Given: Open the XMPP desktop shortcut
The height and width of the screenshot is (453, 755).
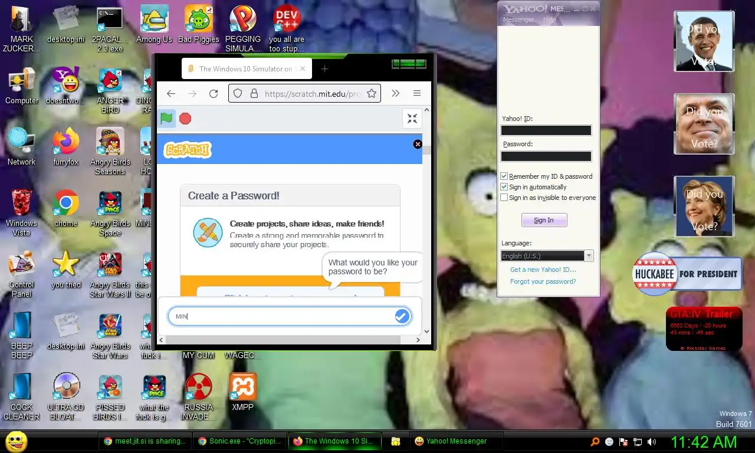Looking at the screenshot, I should coord(243,393).
